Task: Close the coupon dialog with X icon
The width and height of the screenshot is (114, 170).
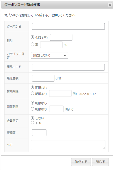Action: (110, 5)
